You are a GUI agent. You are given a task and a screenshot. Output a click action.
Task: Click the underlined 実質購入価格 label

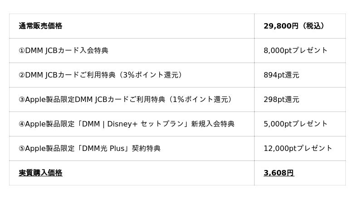point(40,173)
